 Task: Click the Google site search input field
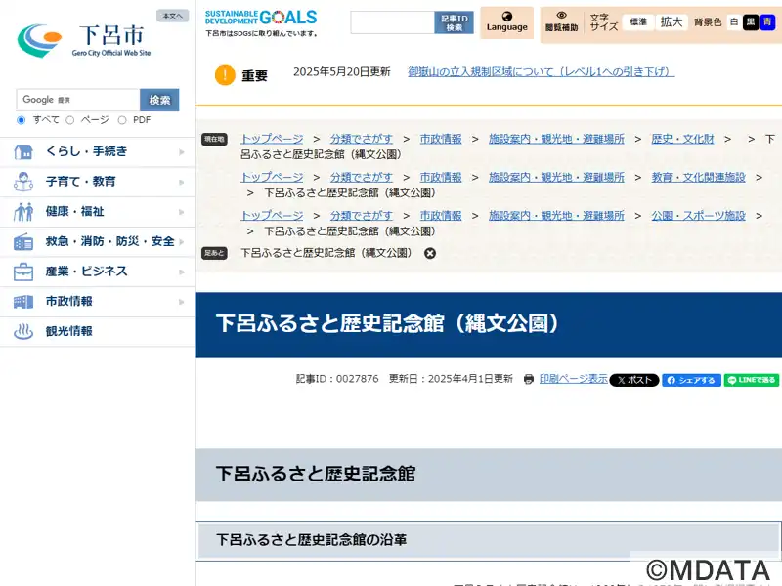(78, 100)
